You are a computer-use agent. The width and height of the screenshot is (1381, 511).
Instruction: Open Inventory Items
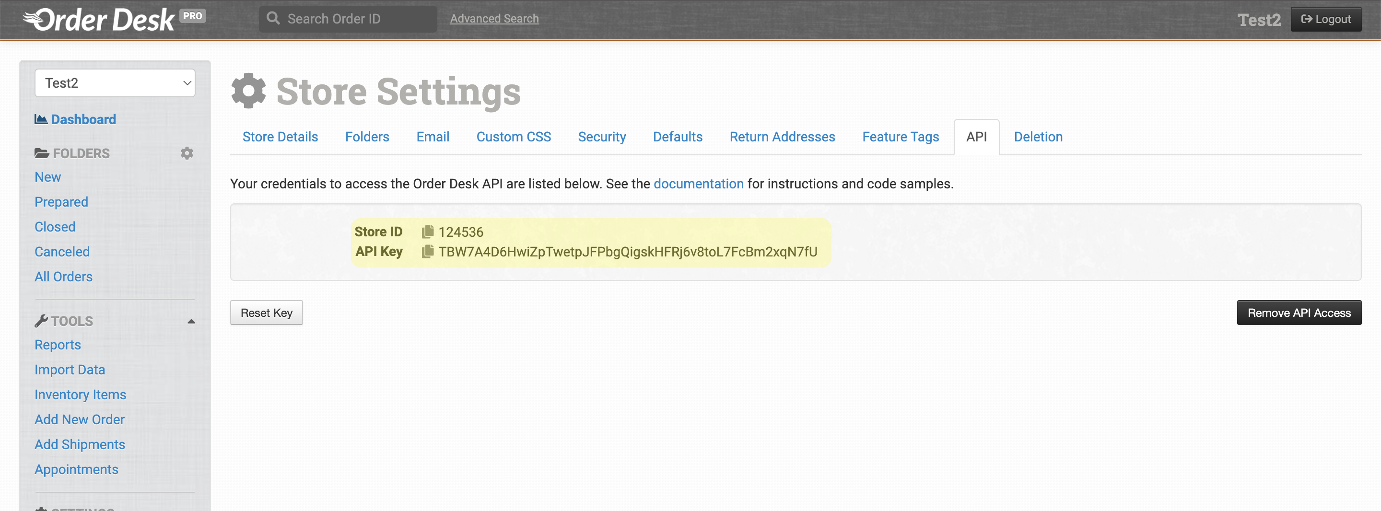click(81, 395)
